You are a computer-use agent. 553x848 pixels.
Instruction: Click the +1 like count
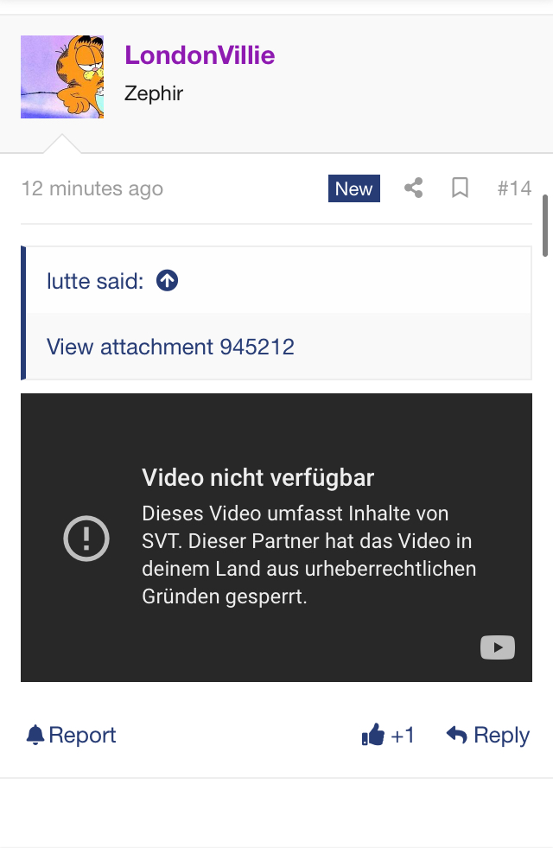[403, 735]
